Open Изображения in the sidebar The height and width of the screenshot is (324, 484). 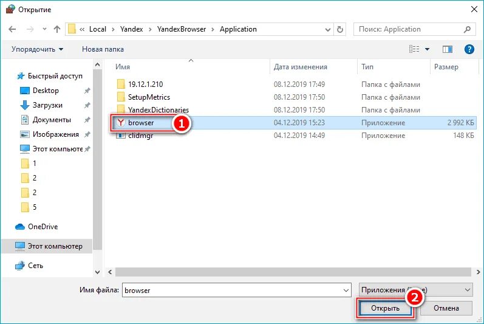pyautogui.click(x=55, y=134)
